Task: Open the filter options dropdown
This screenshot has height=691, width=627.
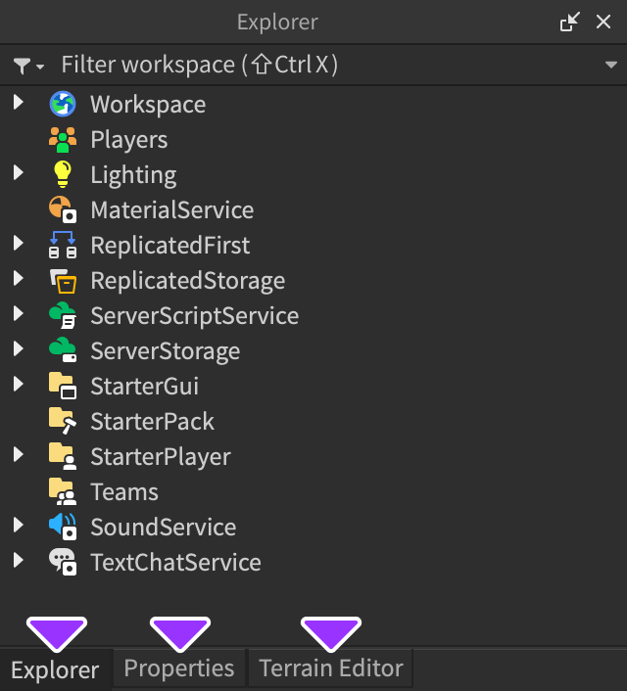Action: (x=28, y=66)
